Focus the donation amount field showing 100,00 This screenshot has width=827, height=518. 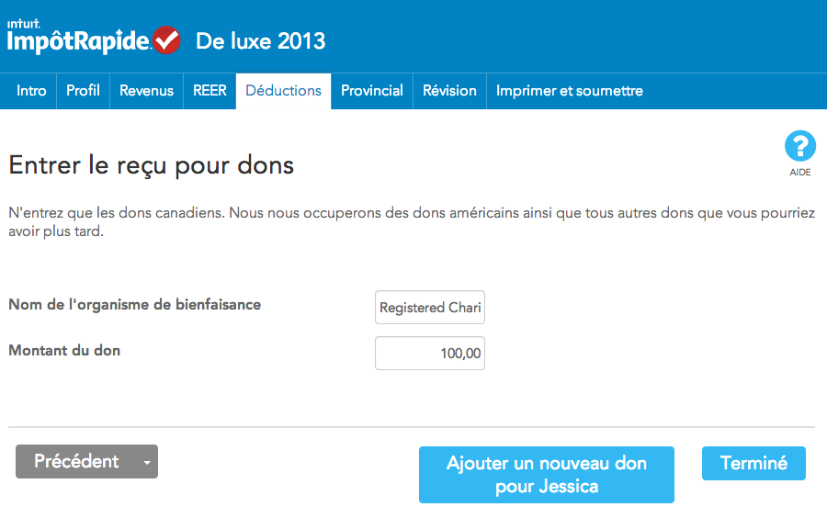click(430, 354)
